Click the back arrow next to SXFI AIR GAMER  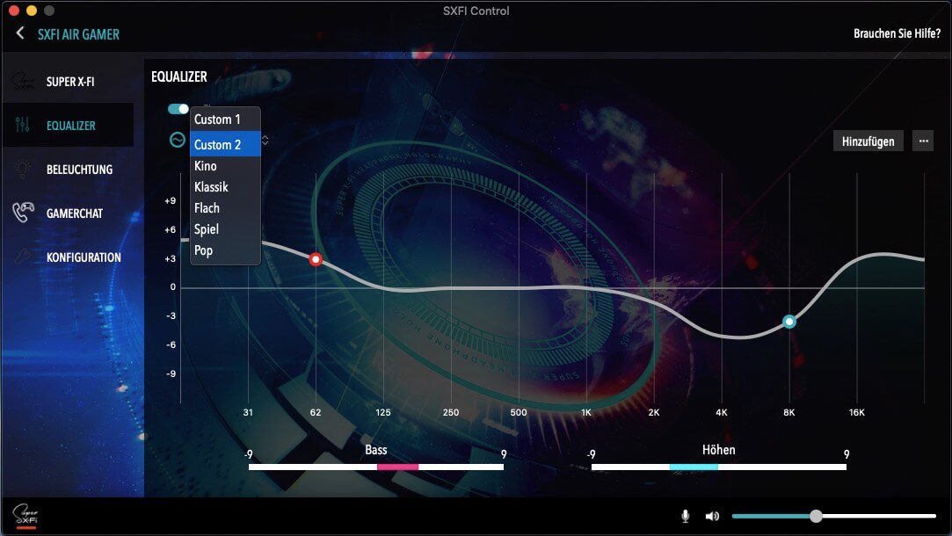(20, 33)
